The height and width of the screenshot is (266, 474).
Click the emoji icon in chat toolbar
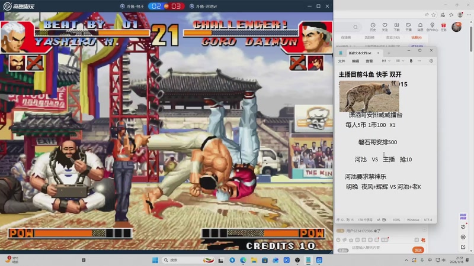pyautogui.click(x=338, y=240)
